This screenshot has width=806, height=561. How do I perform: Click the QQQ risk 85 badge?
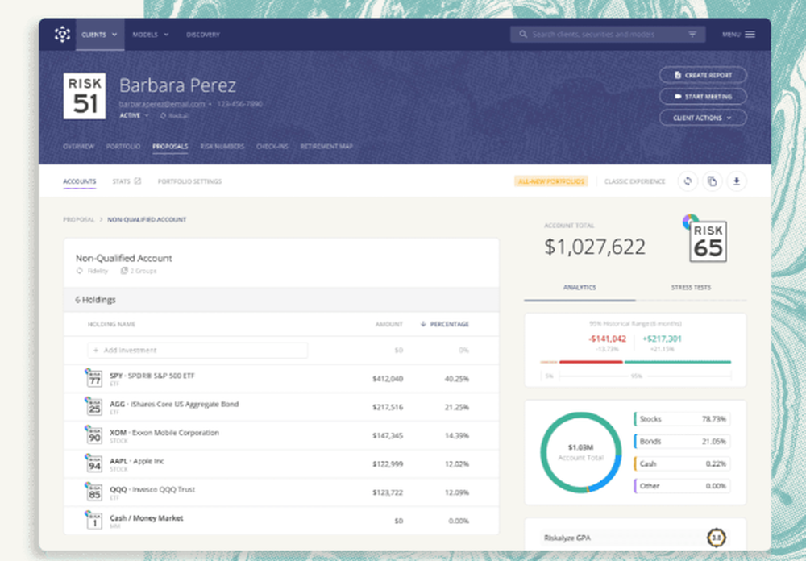coord(93,492)
